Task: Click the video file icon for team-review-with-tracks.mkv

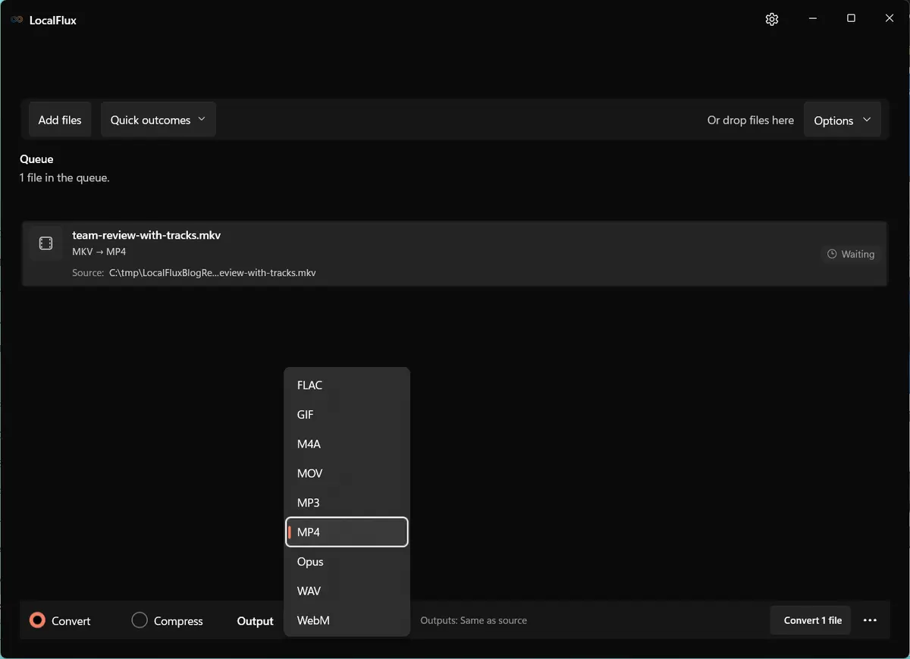Action: pyautogui.click(x=45, y=243)
